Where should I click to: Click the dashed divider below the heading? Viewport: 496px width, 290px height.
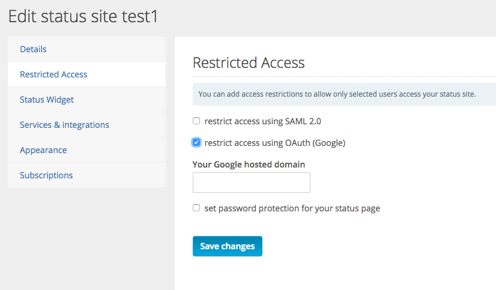click(x=344, y=76)
